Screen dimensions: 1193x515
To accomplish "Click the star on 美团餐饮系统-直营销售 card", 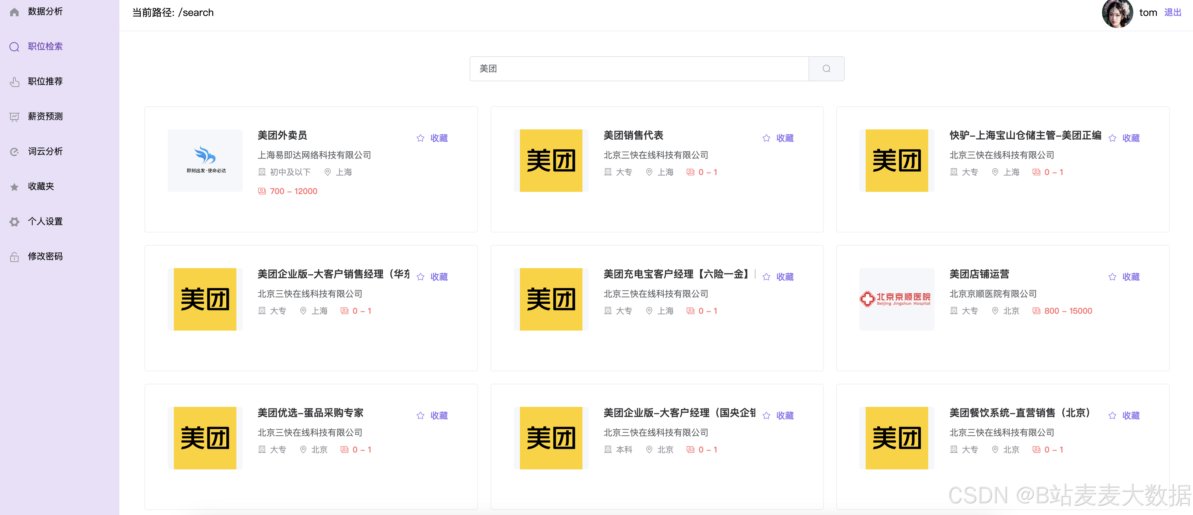I will [x=1112, y=415].
